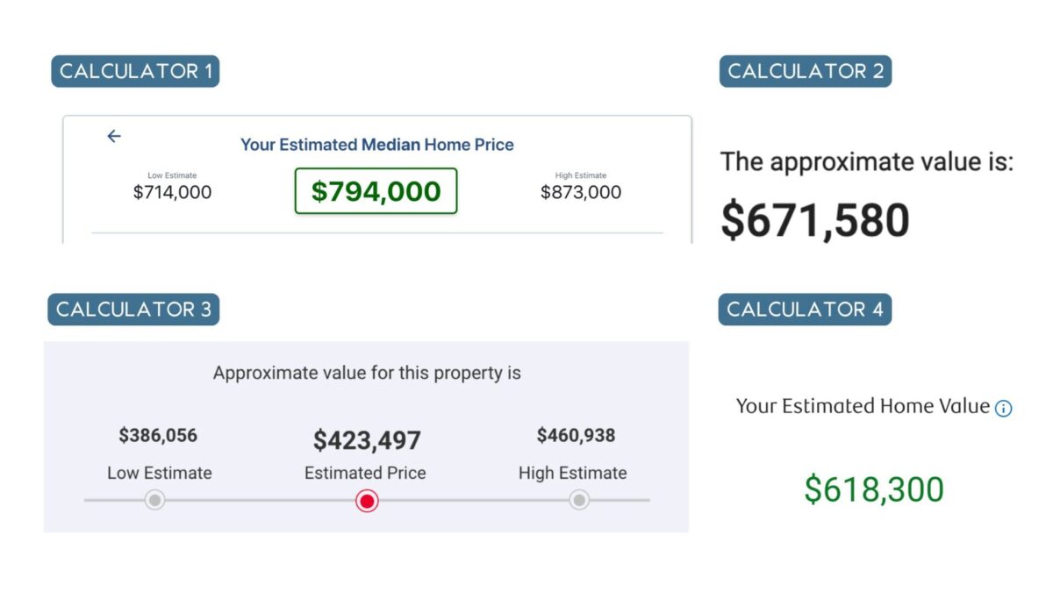This screenshot has height=592, width=1053.
Task: Click the CALCULATOR 3 badge label
Action: pos(133,309)
